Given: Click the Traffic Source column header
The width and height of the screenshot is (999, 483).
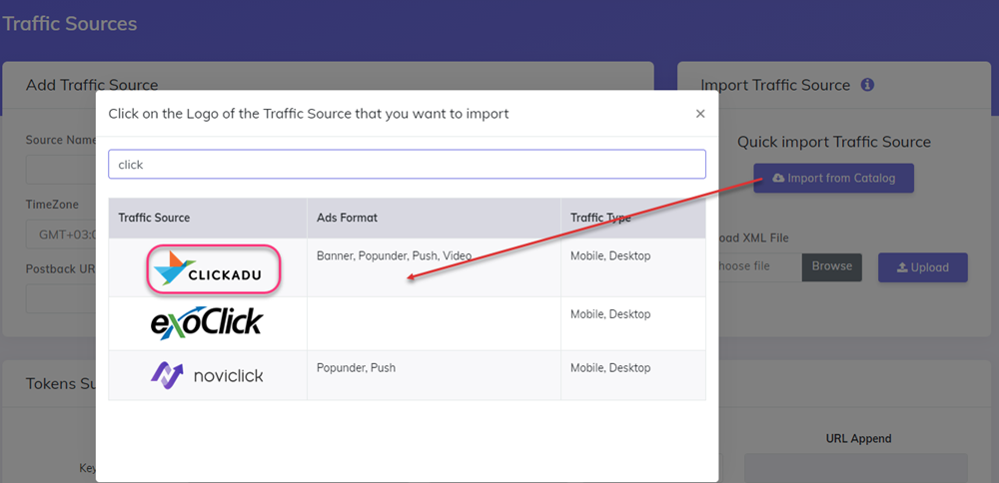Looking at the screenshot, I should point(208,218).
